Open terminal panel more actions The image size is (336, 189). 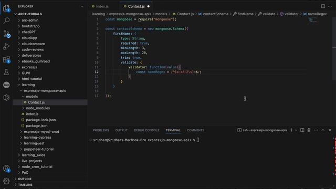[x=316, y=130]
